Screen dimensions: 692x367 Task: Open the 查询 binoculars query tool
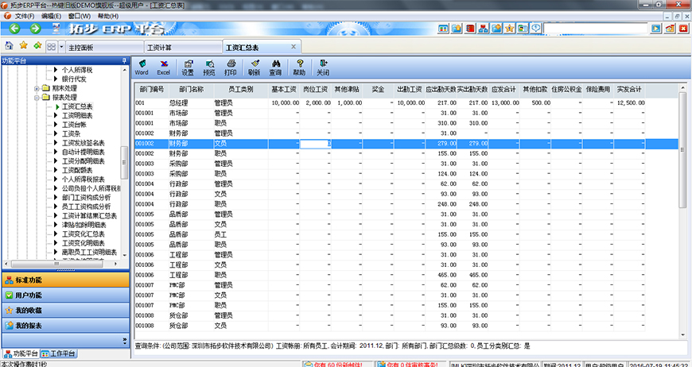pyautogui.click(x=275, y=67)
